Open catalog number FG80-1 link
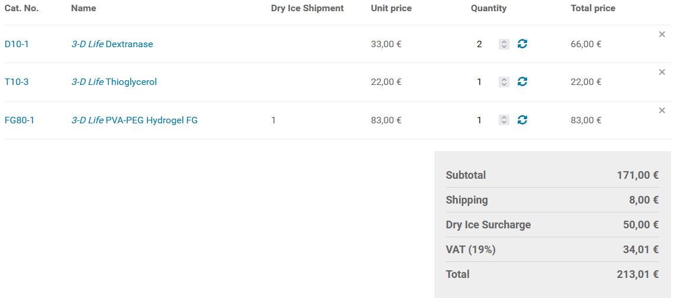This screenshot has width=681, height=298. [x=20, y=120]
